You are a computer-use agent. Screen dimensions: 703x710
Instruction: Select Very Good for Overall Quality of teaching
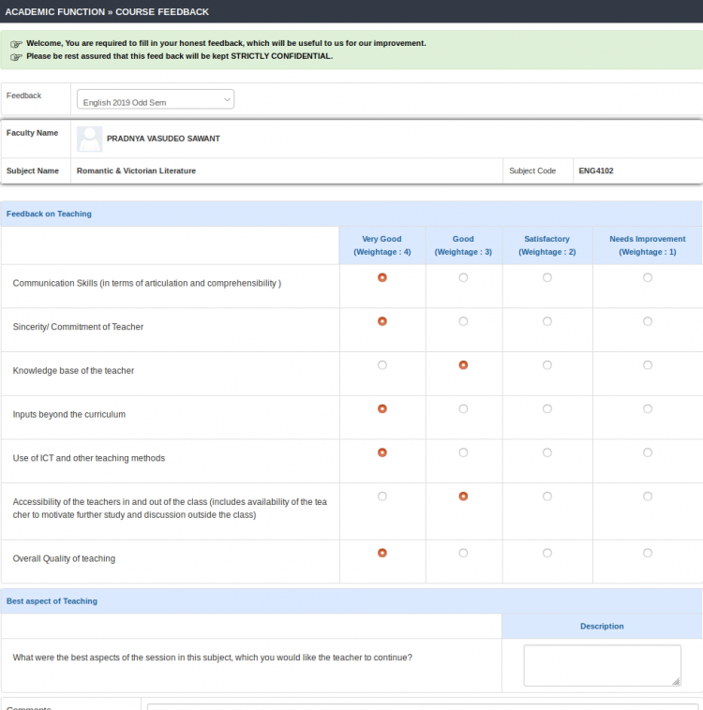(x=382, y=553)
